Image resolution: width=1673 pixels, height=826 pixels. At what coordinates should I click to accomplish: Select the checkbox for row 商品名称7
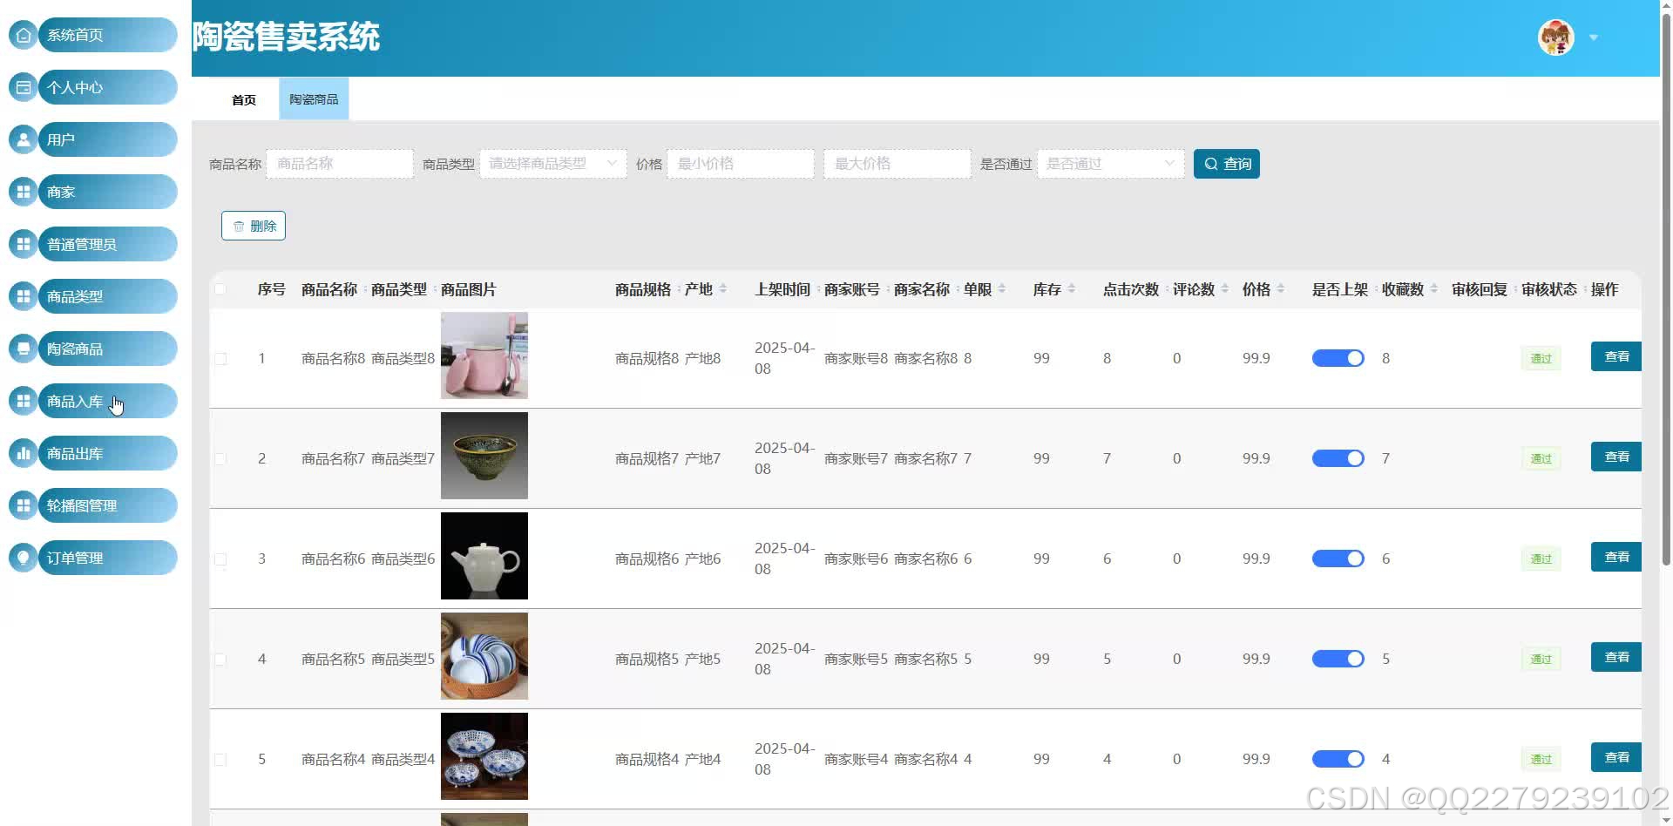coord(220,458)
